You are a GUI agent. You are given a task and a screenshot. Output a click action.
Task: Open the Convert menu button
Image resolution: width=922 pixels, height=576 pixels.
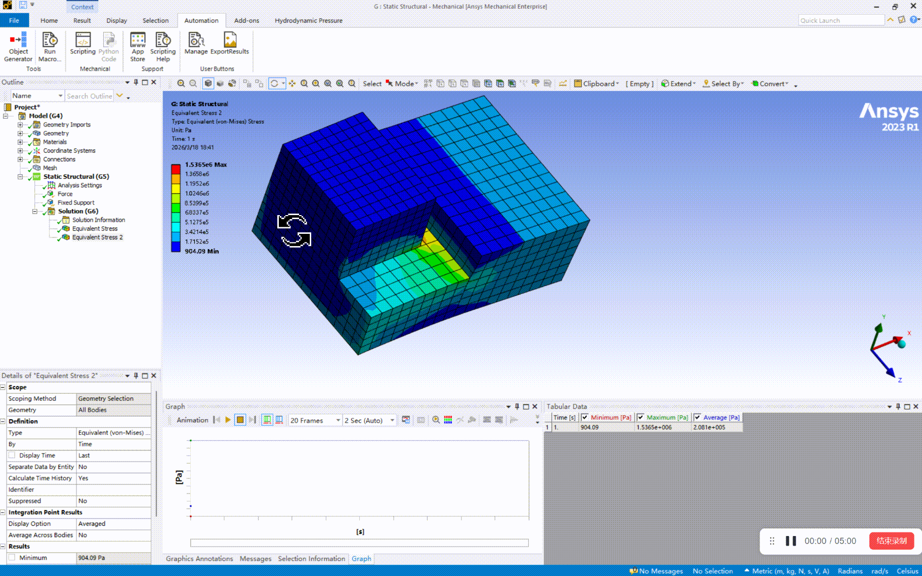[x=770, y=84]
